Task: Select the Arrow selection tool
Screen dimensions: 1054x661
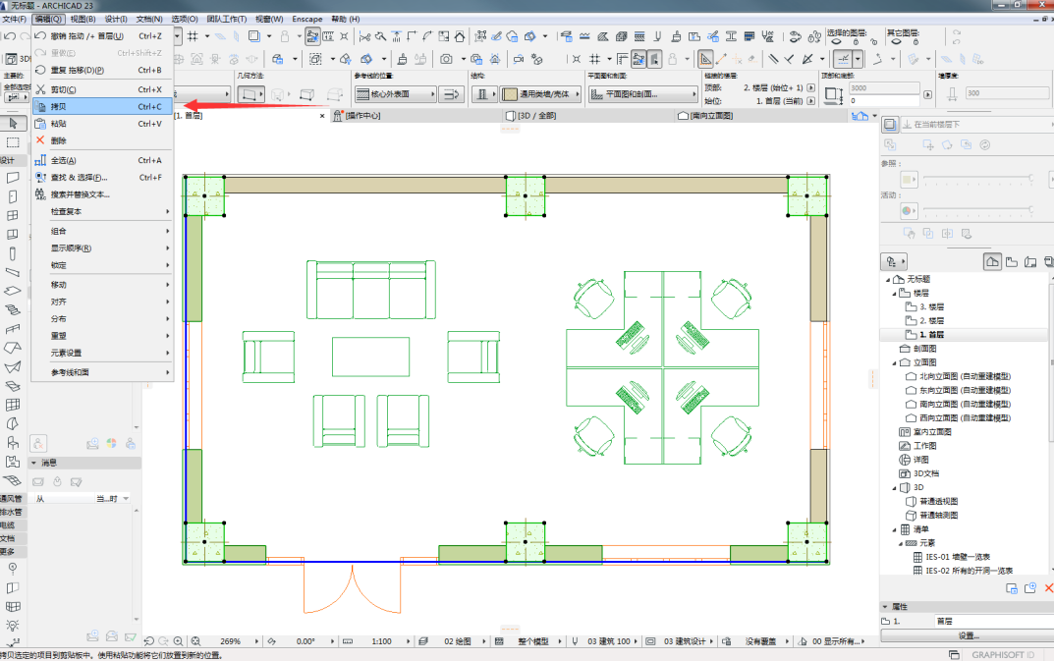Action: (x=13, y=123)
